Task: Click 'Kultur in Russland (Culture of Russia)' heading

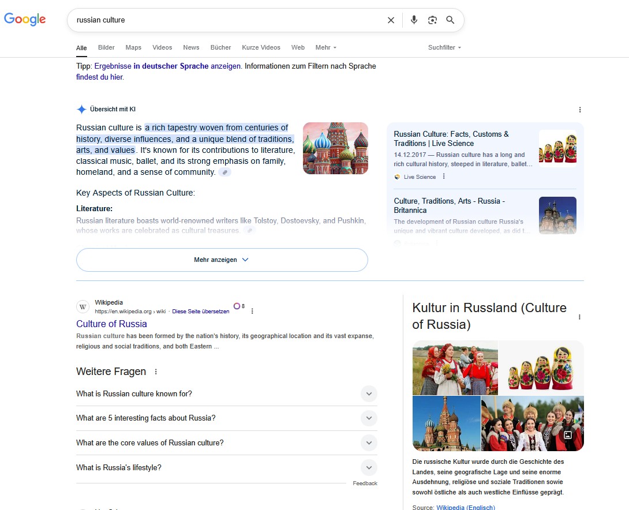Action: tap(489, 316)
